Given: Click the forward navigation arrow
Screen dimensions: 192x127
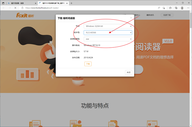Looking at the screenshot, I should pyautogui.click(x=10, y=8).
